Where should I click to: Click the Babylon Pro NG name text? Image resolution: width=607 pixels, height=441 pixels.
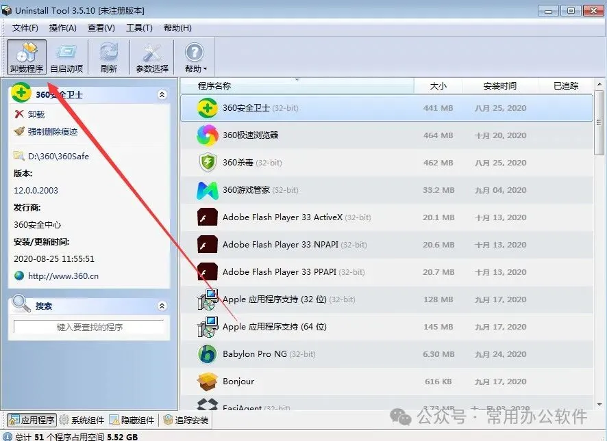pyautogui.click(x=255, y=354)
